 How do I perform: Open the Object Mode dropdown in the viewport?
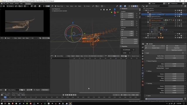click(60, 6)
